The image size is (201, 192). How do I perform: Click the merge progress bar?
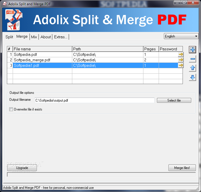pos(101,174)
